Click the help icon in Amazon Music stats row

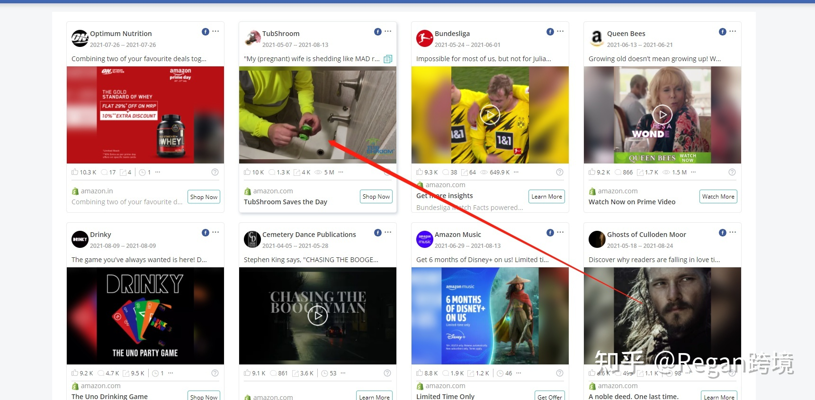point(560,373)
